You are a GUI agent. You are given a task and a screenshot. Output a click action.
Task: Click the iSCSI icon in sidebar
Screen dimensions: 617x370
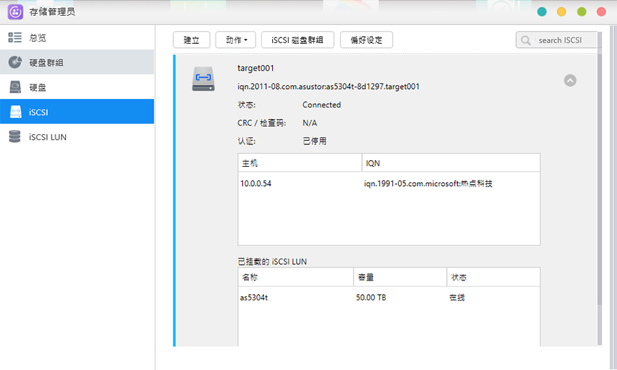pyautogui.click(x=16, y=112)
